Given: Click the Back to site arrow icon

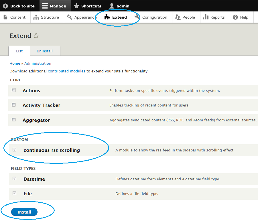Looking at the screenshot, I should pos(5,6).
